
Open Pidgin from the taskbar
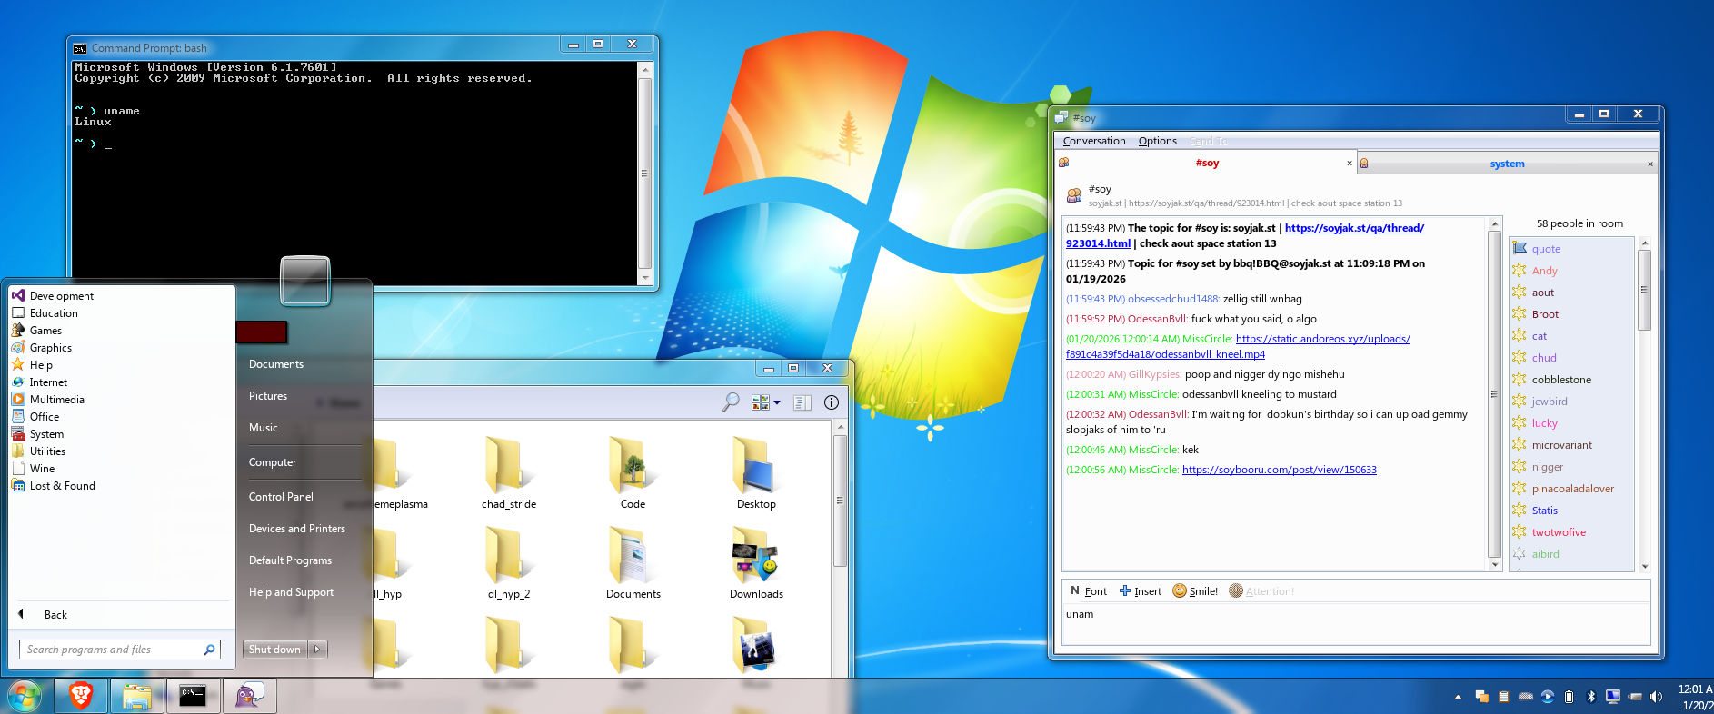[x=248, y=696]
